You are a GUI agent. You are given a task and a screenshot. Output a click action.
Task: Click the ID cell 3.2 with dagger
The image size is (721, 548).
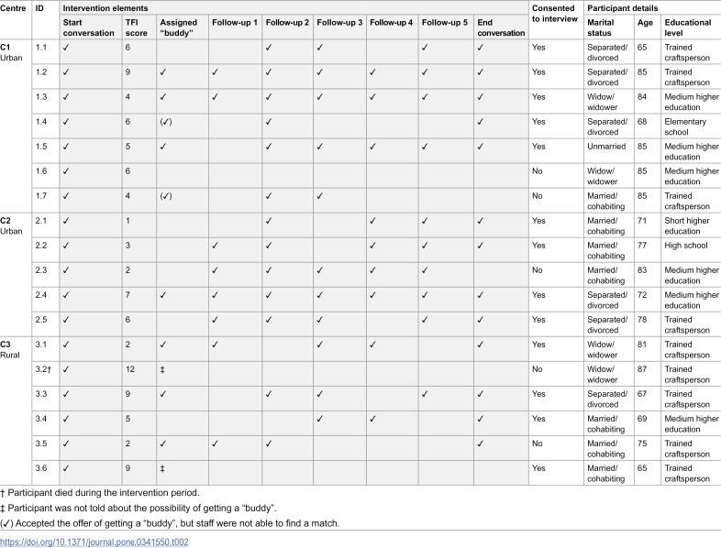43,369
